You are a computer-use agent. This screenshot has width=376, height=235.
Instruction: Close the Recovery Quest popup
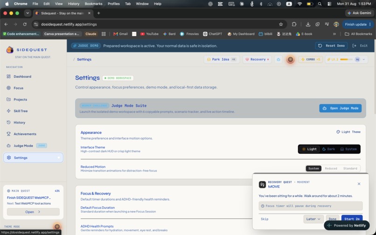(x=359, y=184)
